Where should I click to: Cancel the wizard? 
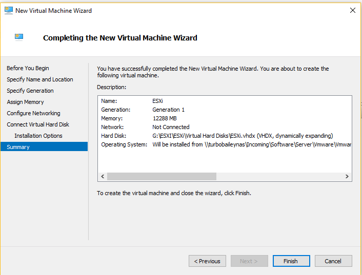[333, 261]
